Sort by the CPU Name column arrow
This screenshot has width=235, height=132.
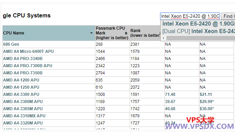91,33
